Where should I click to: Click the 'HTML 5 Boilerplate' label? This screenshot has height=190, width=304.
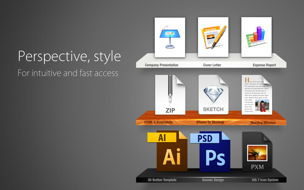pos(158,122)
